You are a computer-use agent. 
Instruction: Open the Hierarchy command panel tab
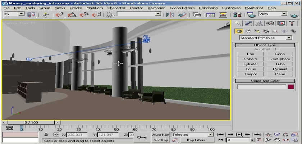pyautogui.click(x=259, y=23)
